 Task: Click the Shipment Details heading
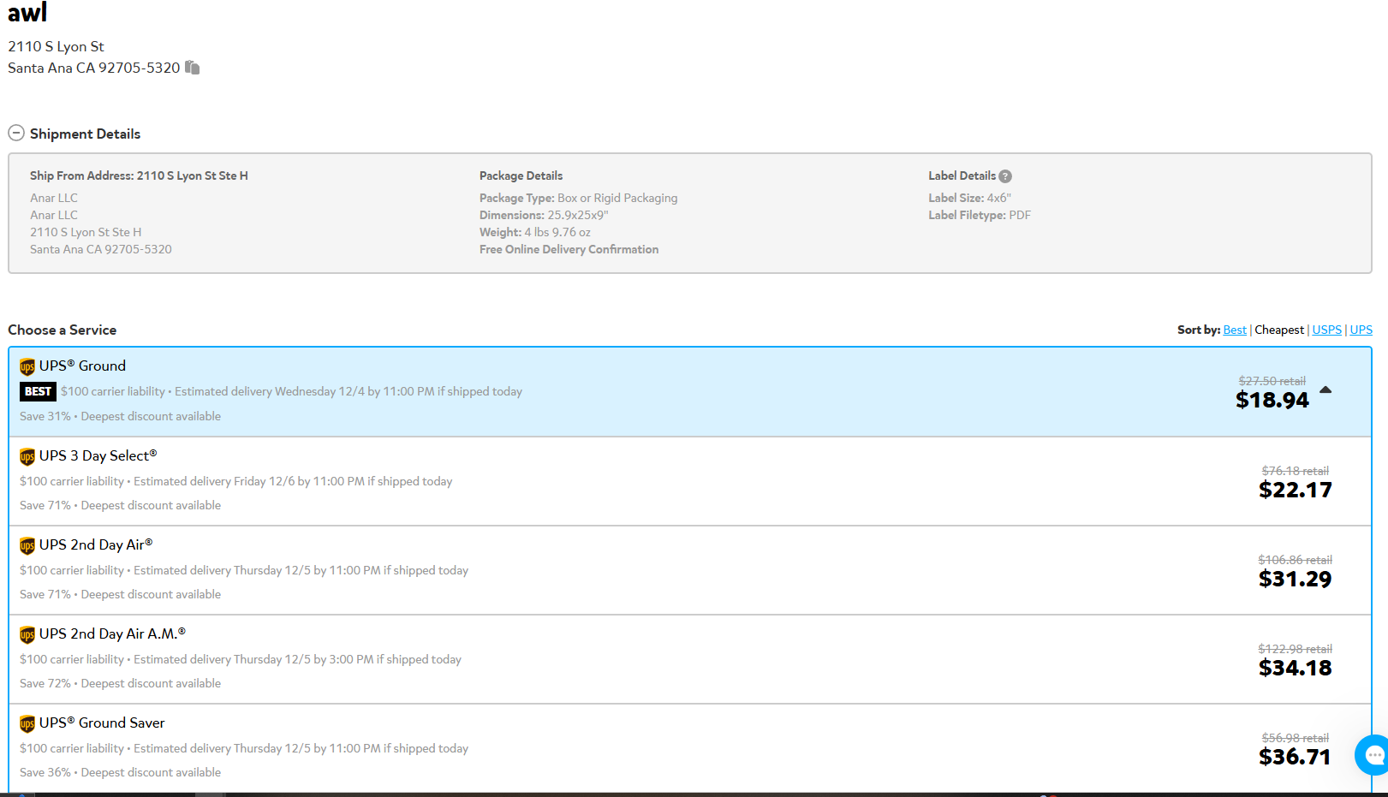pos(85,134)
